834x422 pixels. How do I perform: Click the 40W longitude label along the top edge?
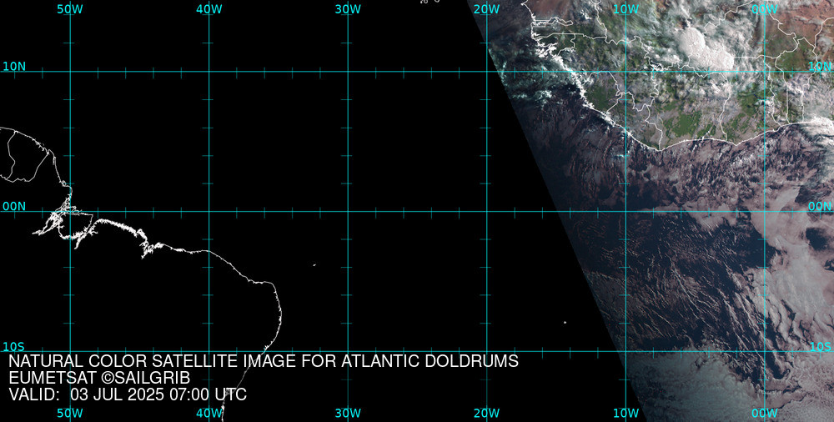tap(209, 9)
